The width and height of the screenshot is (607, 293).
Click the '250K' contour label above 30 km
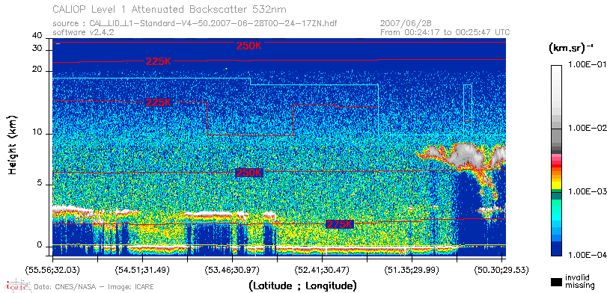(249, 46)
